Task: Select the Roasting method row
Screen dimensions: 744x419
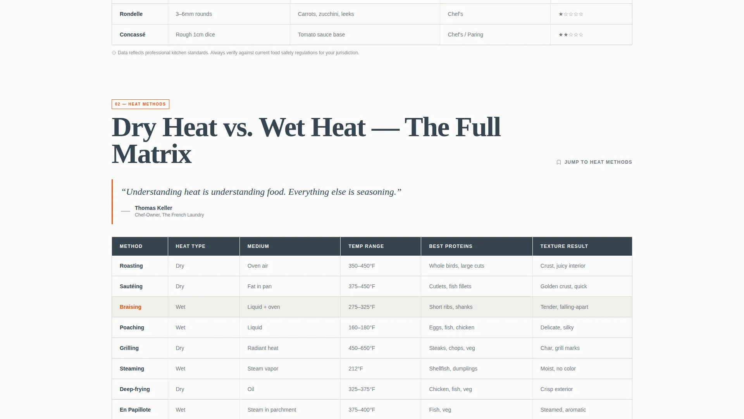Action: coord(372,266)
